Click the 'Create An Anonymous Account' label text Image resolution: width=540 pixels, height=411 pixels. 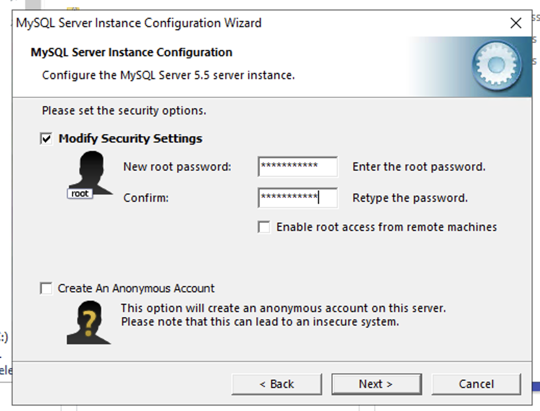pos(136,288)
